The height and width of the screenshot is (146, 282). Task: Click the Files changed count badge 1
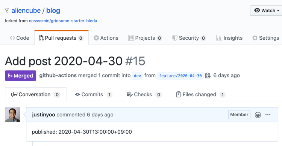223,95
